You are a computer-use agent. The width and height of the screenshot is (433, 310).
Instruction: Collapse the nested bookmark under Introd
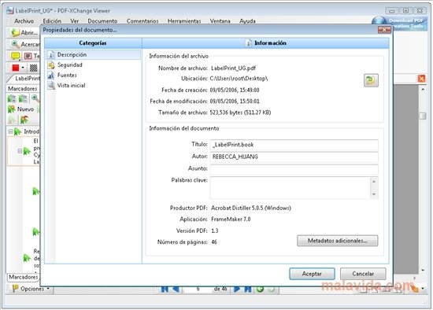pyautogui.click(x=20, y=151)
